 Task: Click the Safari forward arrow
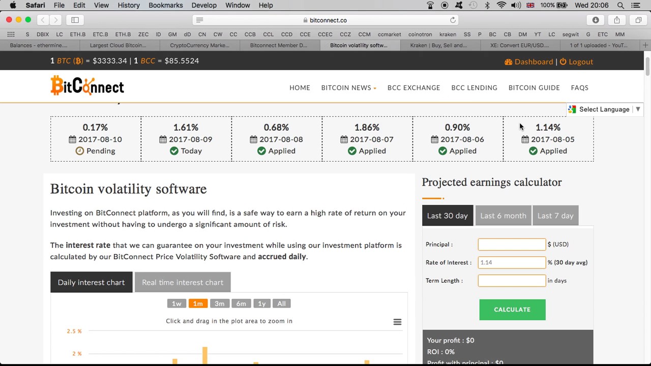56,20
